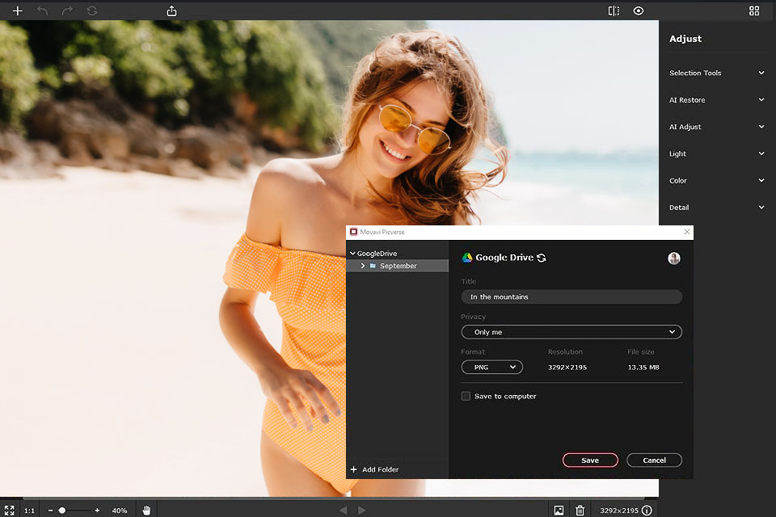The width and height of the screenshot is (776, 517).
Task: Enable the Save to computer checkbox
Action: [x=466, y=396]
